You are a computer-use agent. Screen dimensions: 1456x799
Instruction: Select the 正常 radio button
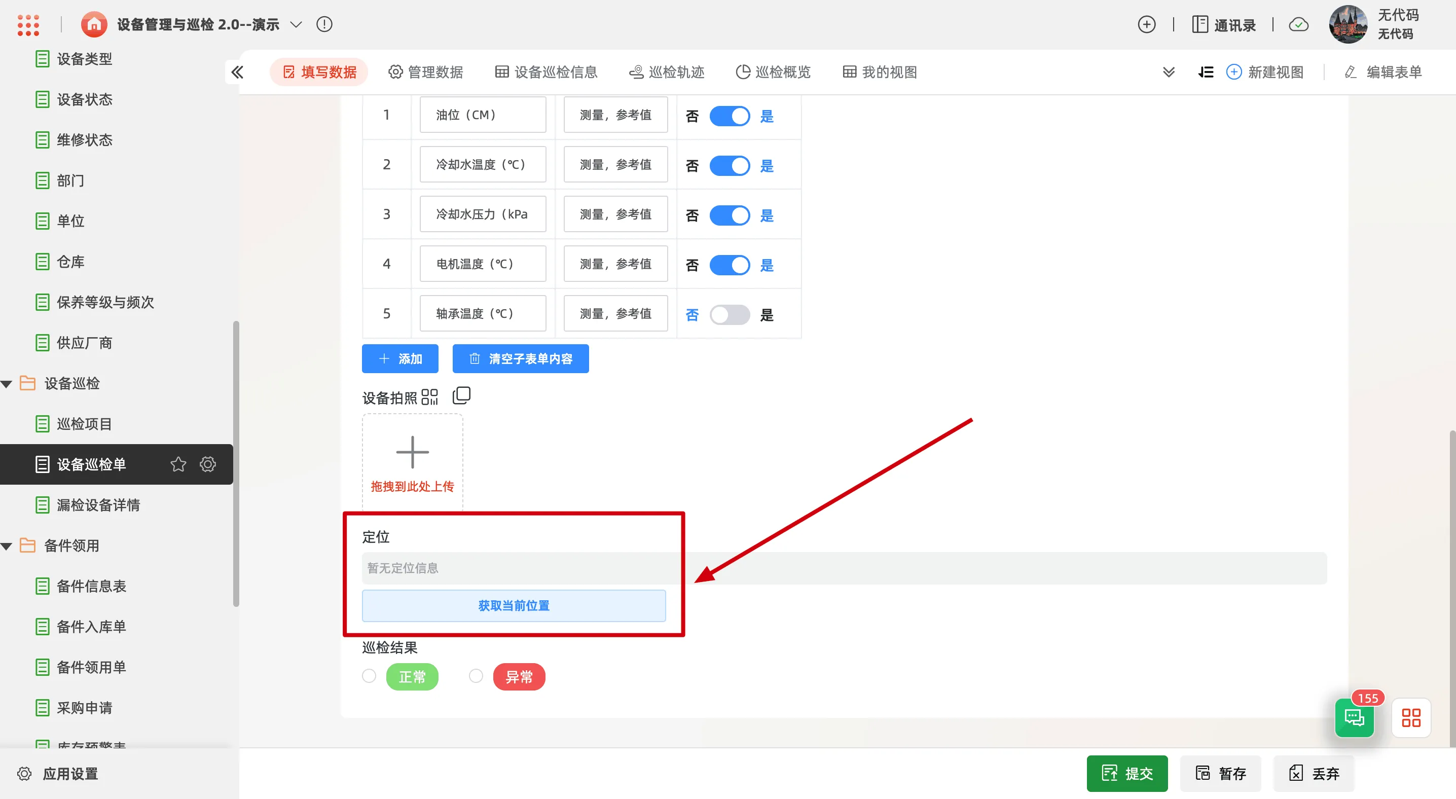[x=369, y=676]
